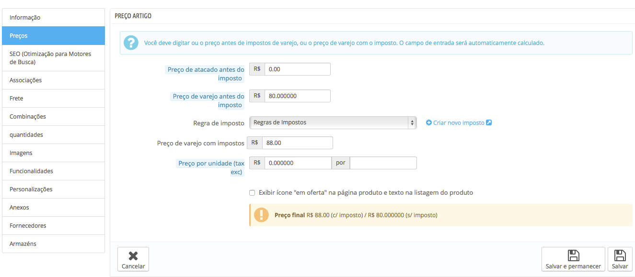This screenshot has width=635, height=277.
Task: Click the Preço por unidade (tax exc) label
Action: (211, 167)
